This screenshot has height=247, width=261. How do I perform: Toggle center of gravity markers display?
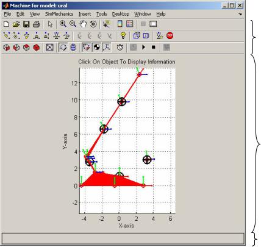point(96,48)
